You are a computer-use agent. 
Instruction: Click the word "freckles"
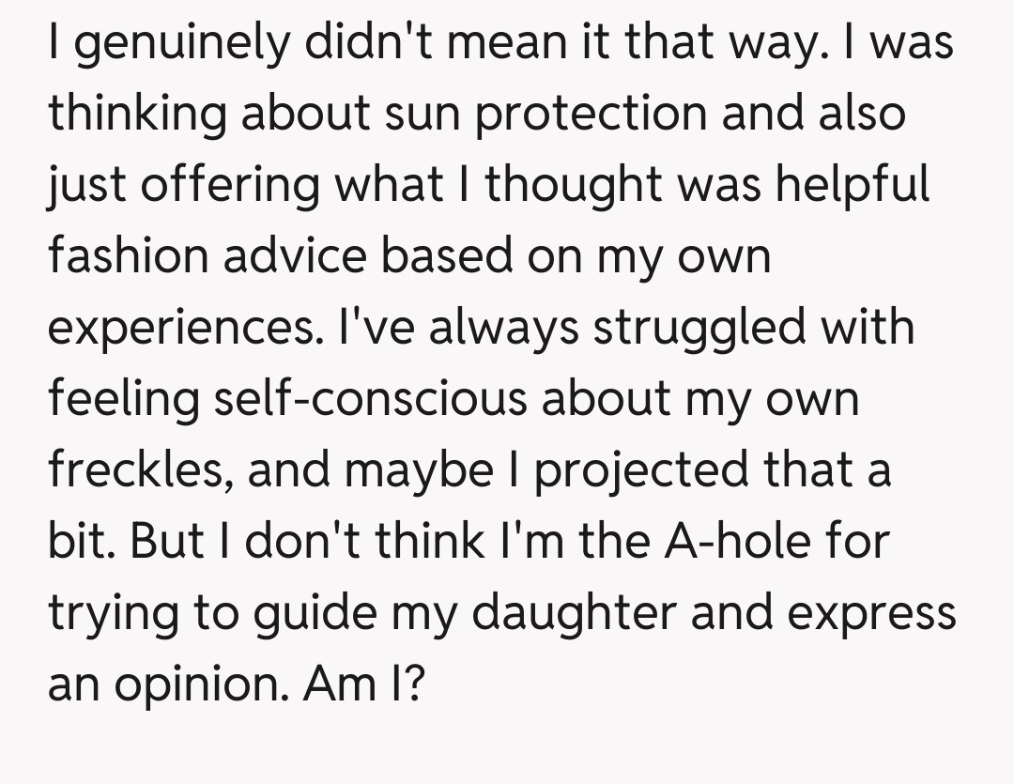point(138,469)
